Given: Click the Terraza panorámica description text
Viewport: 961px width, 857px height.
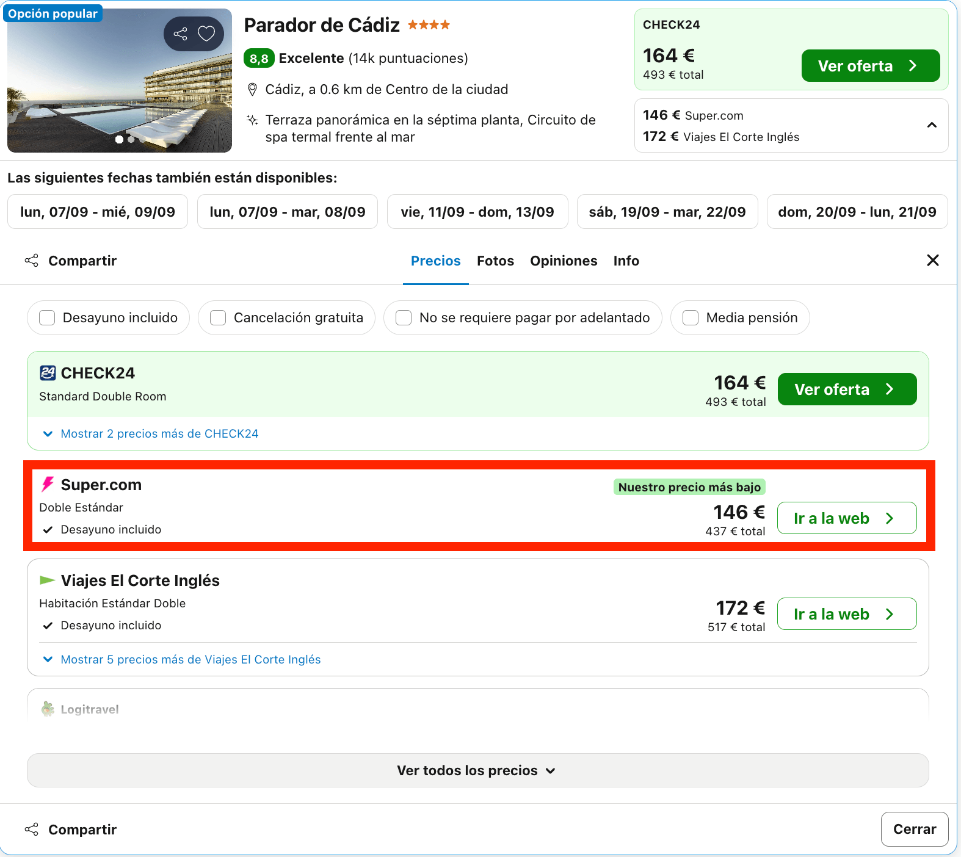Looking at the screenshot, I should click(430, 128).
